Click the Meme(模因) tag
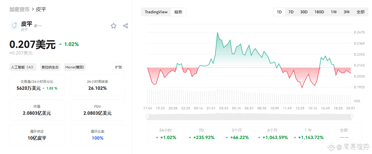 (x=75, y=67)
